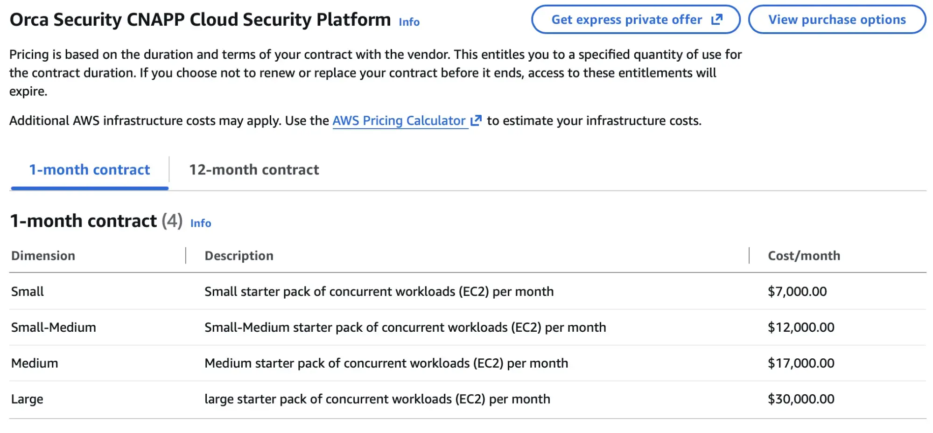Click the $7,000.00 cost cell
Screen dimensions: 933x433
797,291
